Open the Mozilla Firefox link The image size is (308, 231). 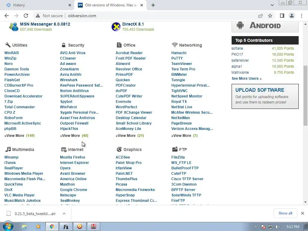pyautogui.click(x=72, y=157)
